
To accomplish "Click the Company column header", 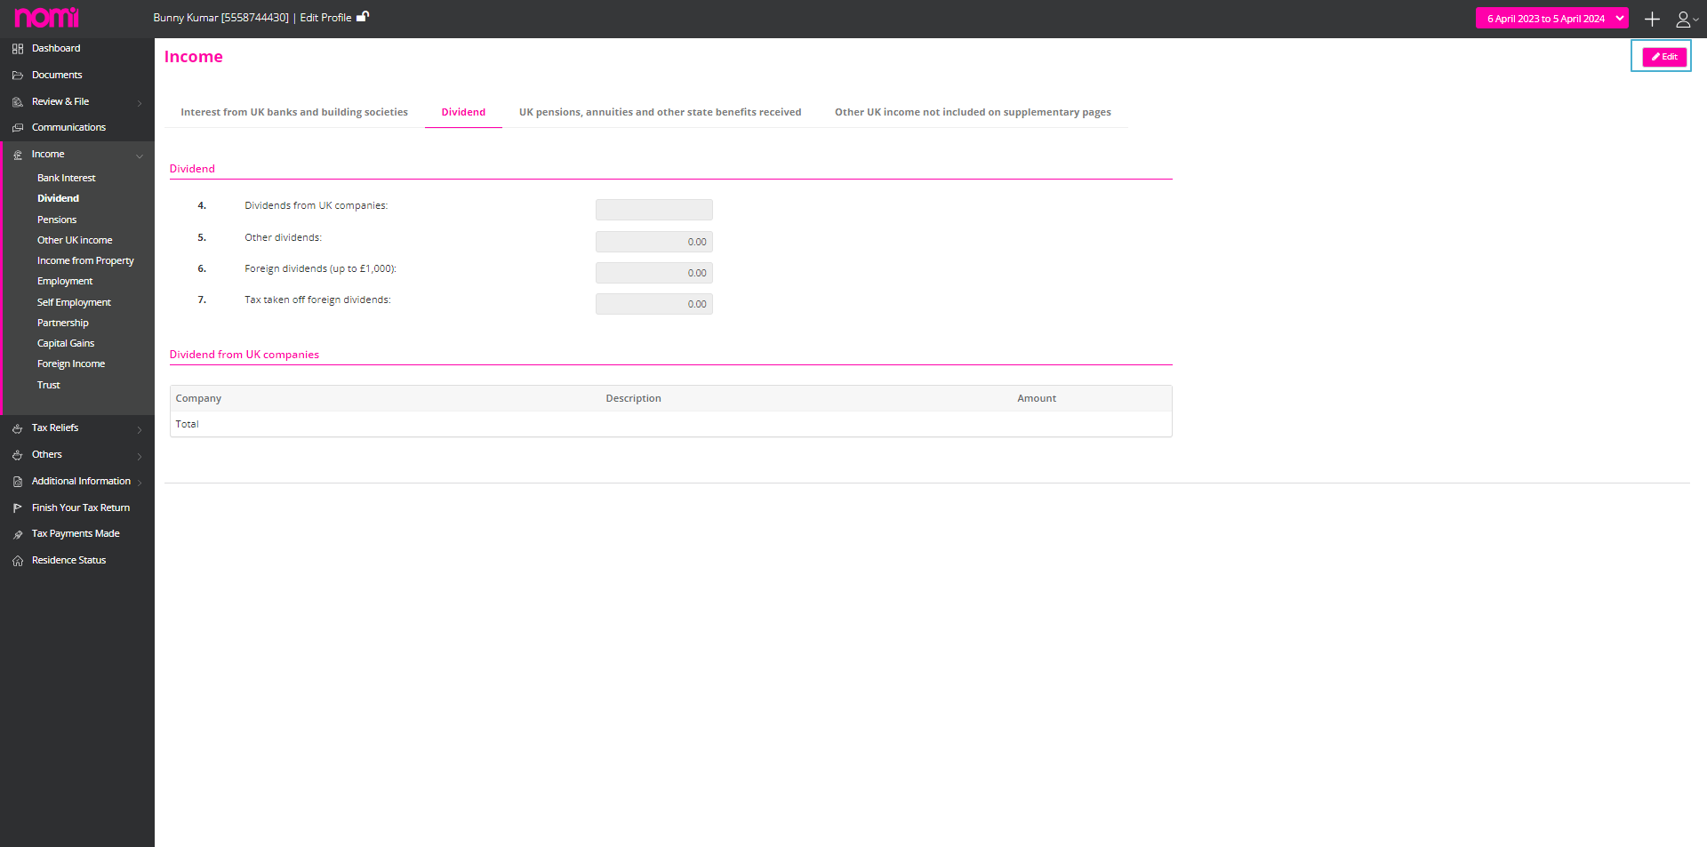I will [198, 399].
